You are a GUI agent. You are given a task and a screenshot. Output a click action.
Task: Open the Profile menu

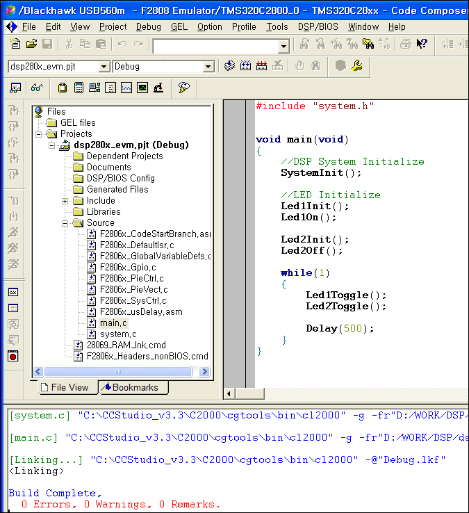[244, 27]
